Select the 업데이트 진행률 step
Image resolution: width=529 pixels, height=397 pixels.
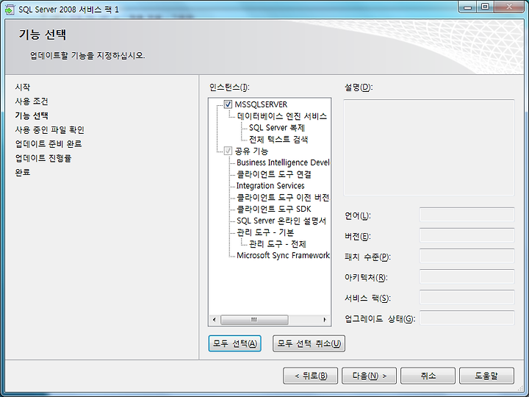coord(43,158)
